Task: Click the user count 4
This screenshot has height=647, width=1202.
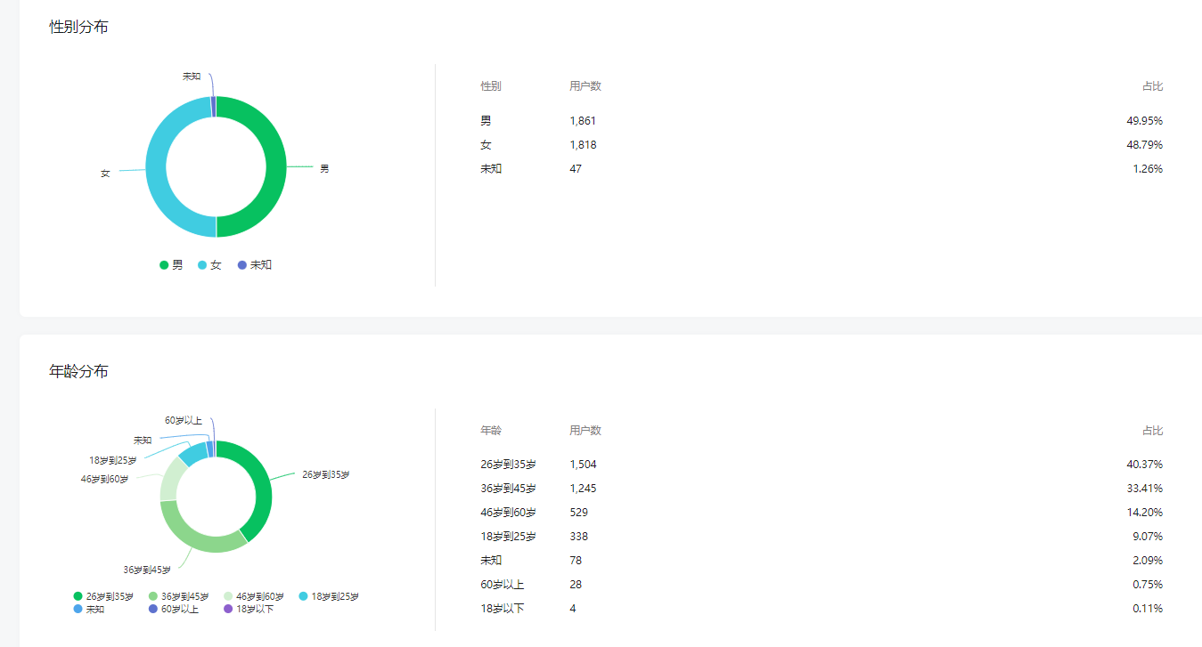Action: [x=572, y=609]
